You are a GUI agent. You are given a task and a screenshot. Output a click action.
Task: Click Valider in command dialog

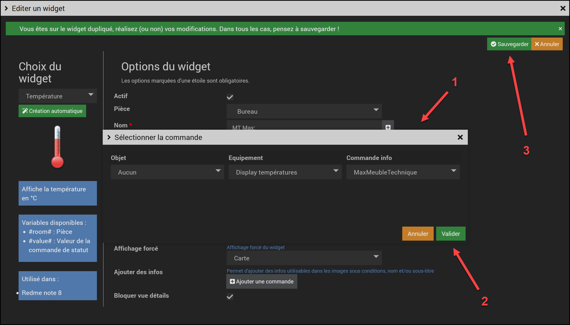(x=450, y=234)
